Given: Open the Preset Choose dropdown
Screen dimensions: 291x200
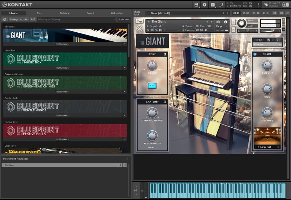Looking at the screenshot, I should coord(267,45).
